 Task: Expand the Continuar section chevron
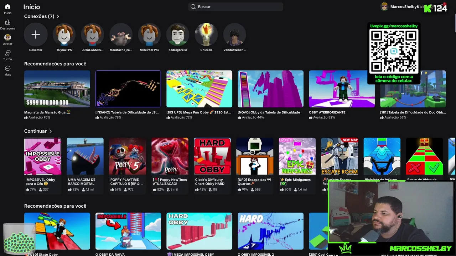click(51, 131)
